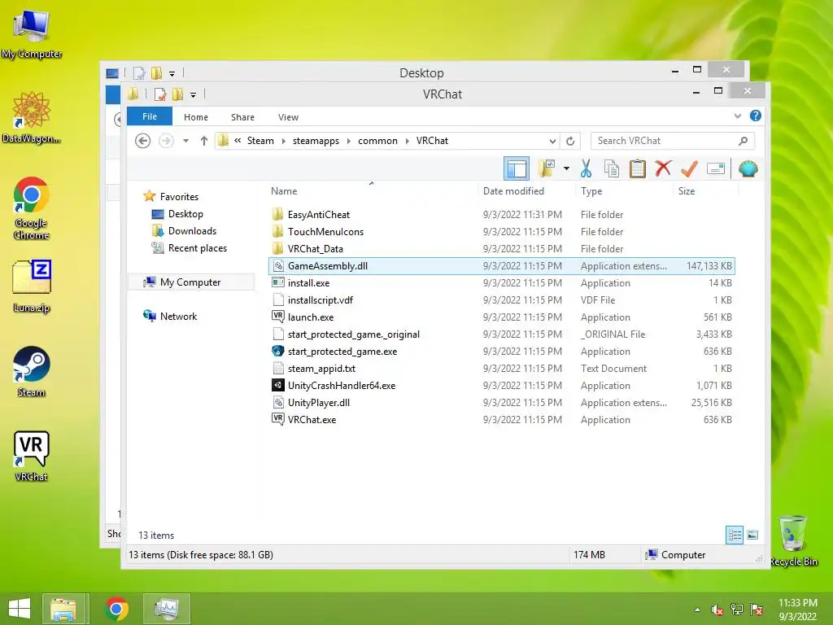Viewport: 833px width, 625px height.
Task: Select the steam_appid.txt file
Action: coord(321,369)
